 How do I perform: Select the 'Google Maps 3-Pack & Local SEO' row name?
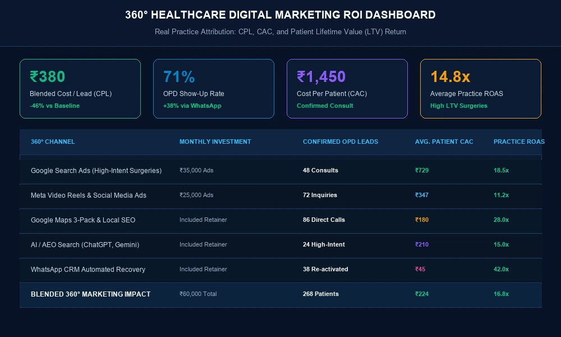[83, 220]
